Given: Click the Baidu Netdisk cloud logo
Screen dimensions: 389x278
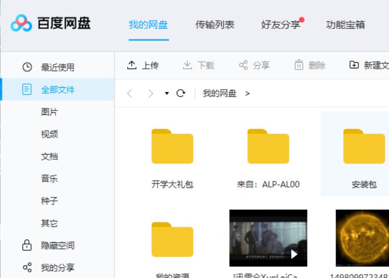Looking at the screenshot, I should pyautogui.click(x=21, y=23).
